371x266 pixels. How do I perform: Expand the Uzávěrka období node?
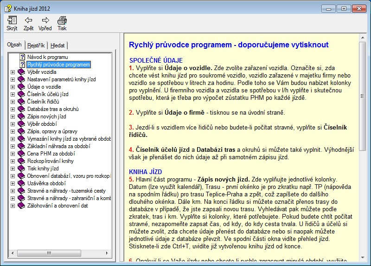(13, 183)
